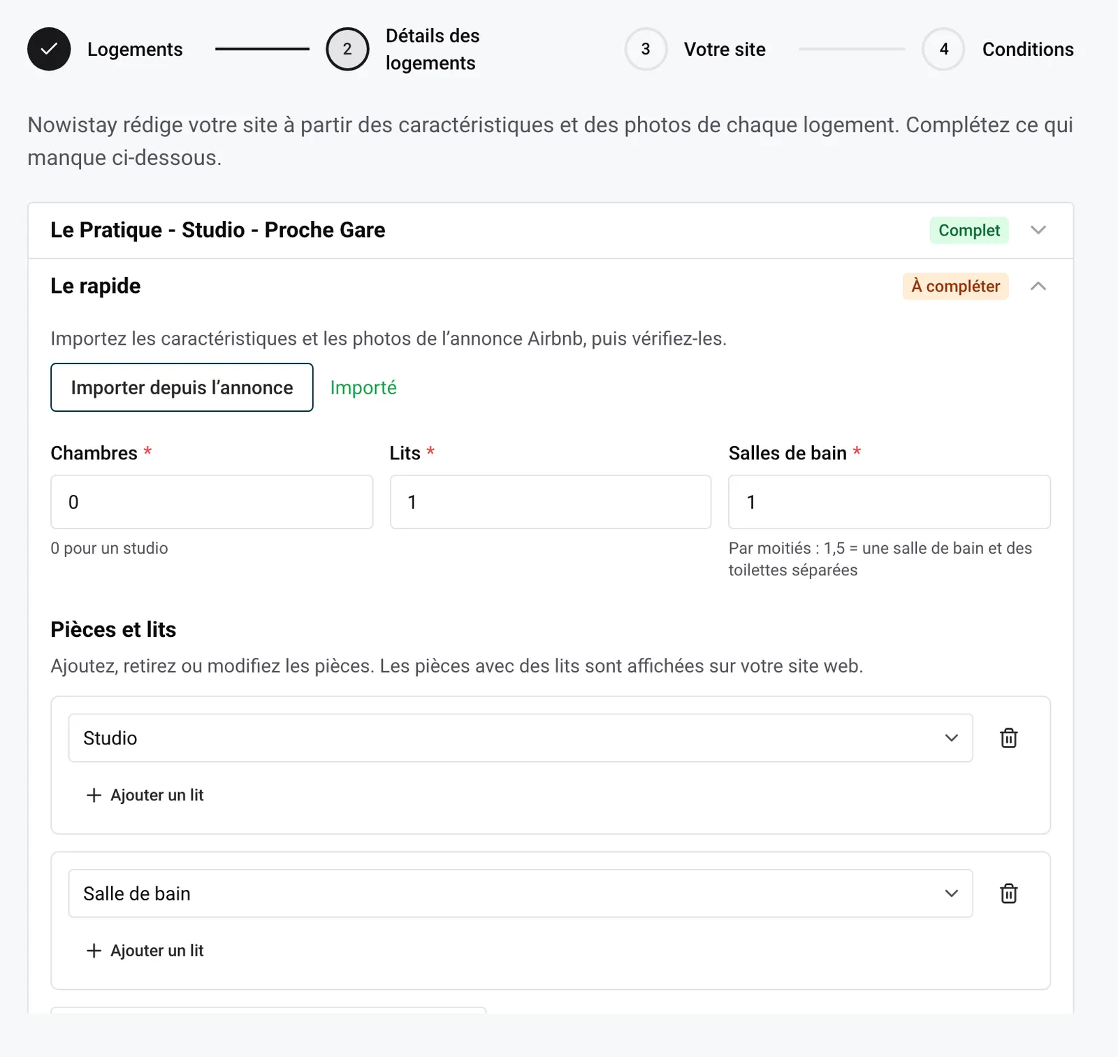The width and height of the screenshot is (1118, 1057).
Task: Delete the Salle de bain room
Action: click(x=1008, y=893)
